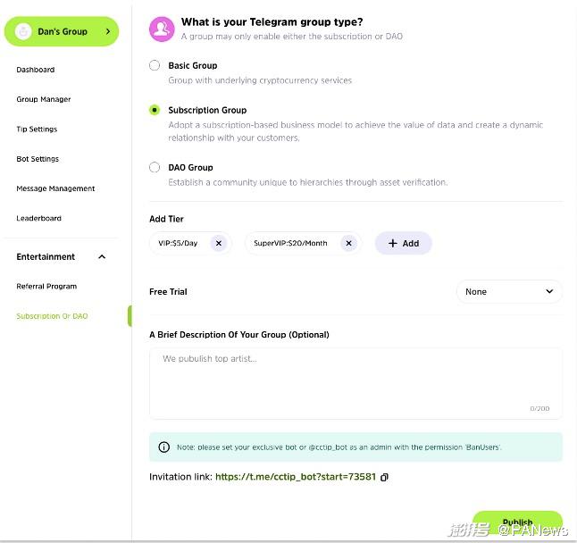577x543 pixels.
Task: Open Referral Program in sidebar
Action: click(x=46, y=287)
